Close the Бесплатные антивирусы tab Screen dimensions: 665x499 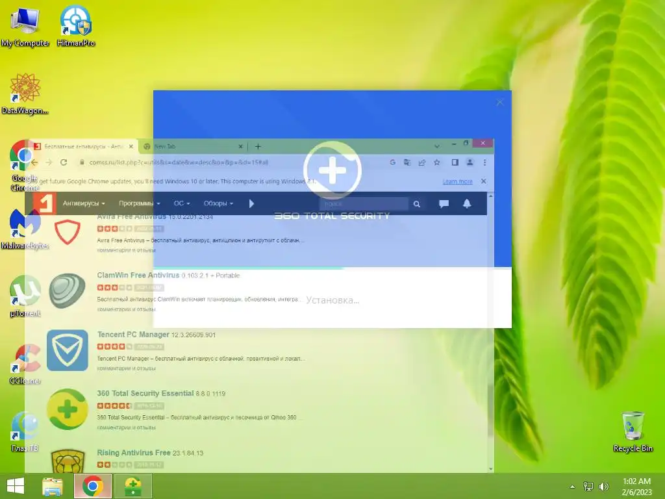(131, 146)
